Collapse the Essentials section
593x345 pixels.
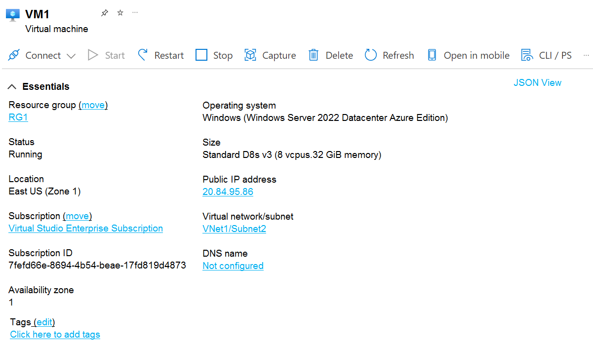click(12, 87)
